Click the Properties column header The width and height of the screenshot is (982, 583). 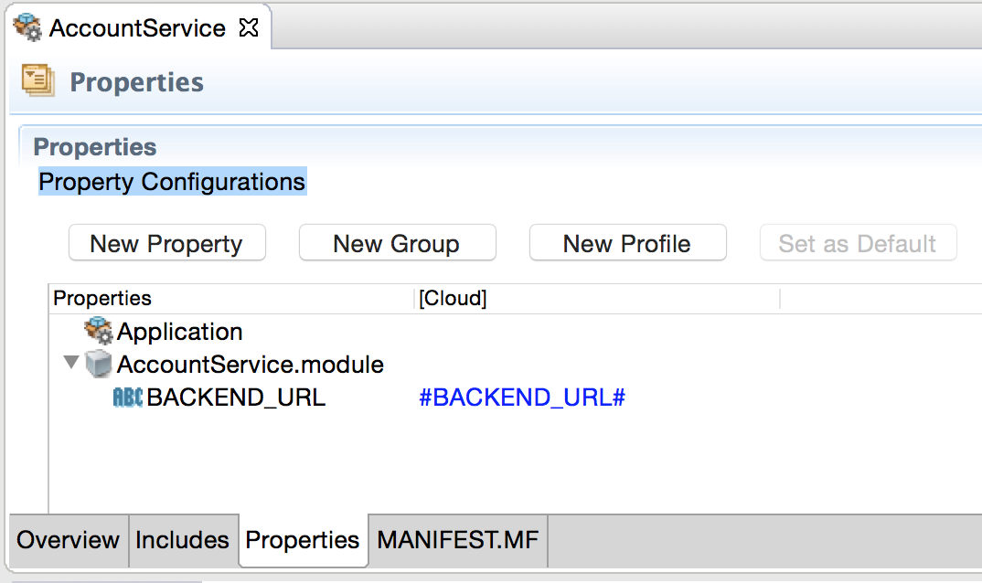click(102, 299)
